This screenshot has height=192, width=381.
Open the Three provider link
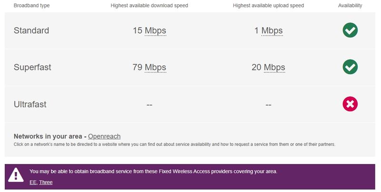tap(46, 182)
